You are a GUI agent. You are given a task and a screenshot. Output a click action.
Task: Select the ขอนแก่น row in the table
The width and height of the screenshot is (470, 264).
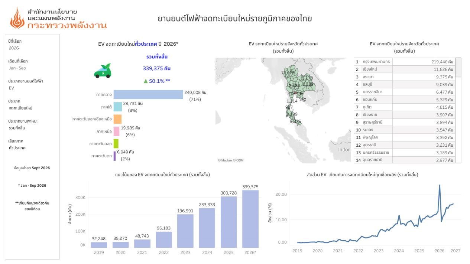point(404,100)
